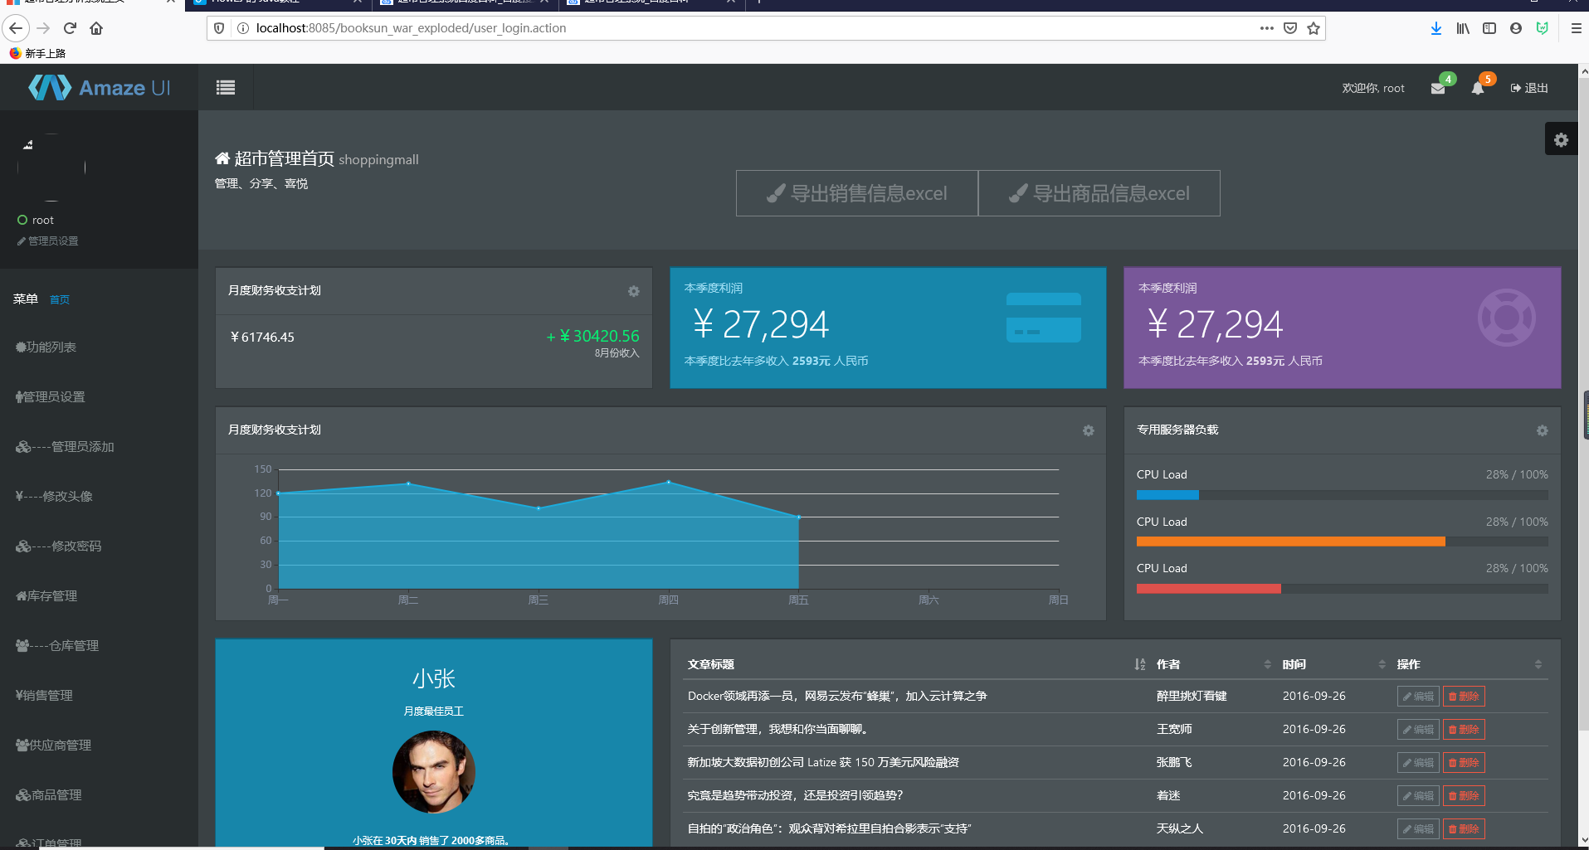Image resolution: width=1589 pixels, height=850 pixels.
Task: Open 功能列表 in sidebar menu
Action: tap(46, 347)
